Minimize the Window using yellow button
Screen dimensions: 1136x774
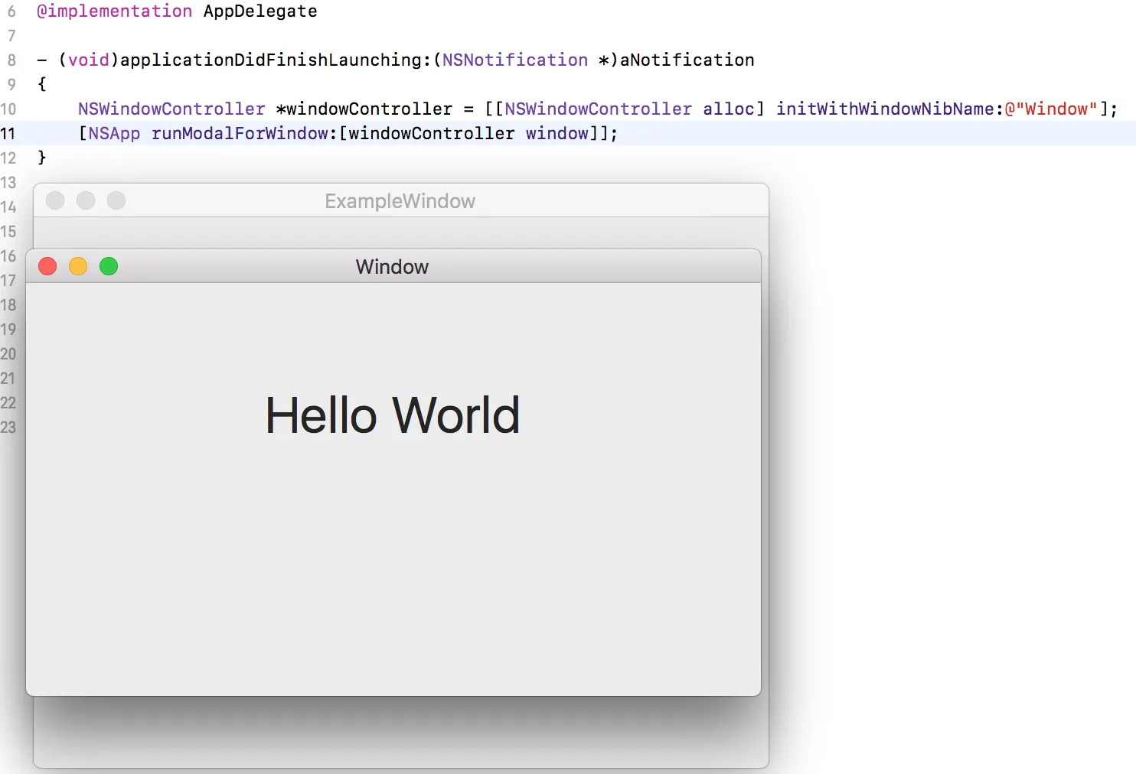[x=78, y=266]
